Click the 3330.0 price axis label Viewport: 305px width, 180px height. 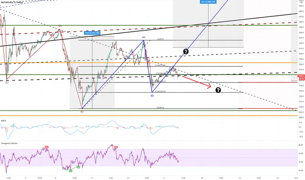pos(301,91)
